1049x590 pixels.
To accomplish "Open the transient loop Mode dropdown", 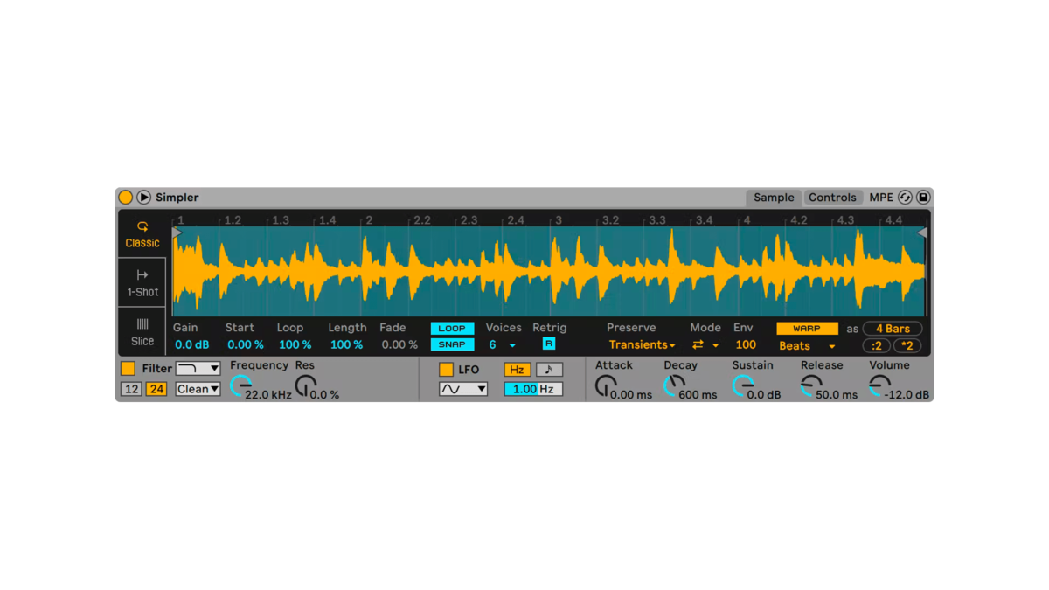I will click(x=705, y=345).
